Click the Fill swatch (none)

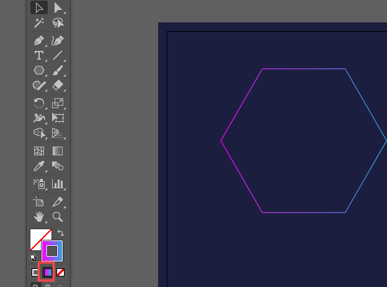[36, 236]
